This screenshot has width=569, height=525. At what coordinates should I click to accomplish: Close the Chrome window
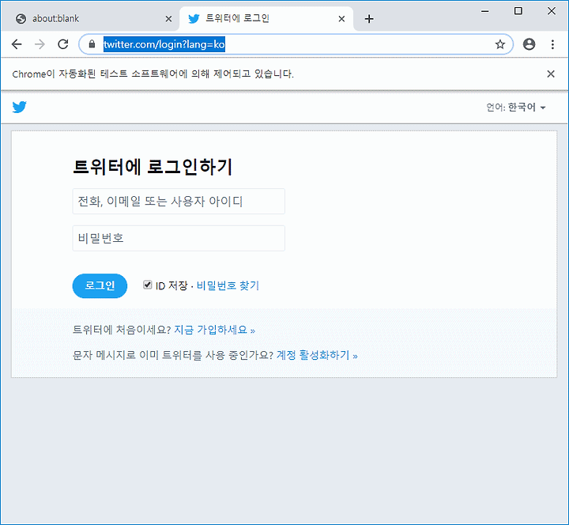[x=552, y=11]
